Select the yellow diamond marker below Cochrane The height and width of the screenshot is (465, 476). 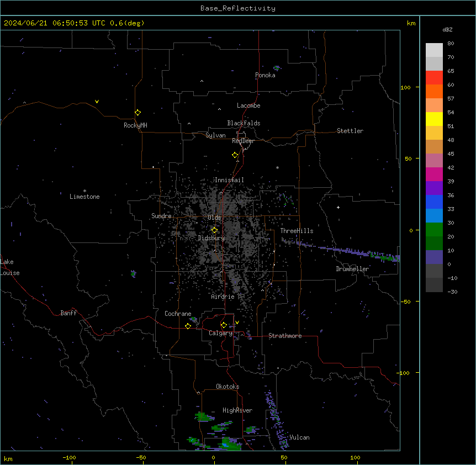click(x=188, y=326)
